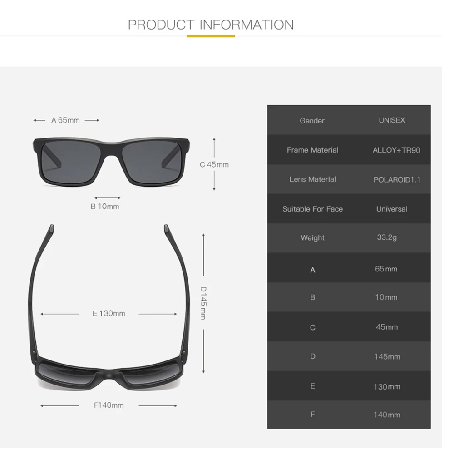Click the Suitable For Face label
Screen dimensions: 454x454
pos(312,209)
